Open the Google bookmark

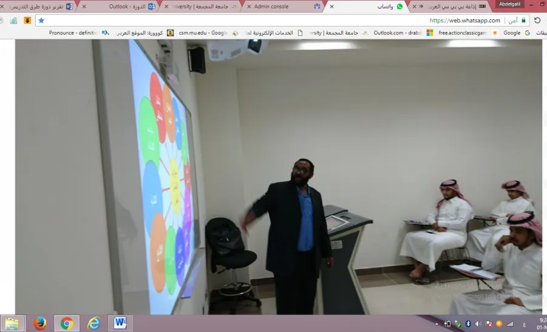click(517, 33)
